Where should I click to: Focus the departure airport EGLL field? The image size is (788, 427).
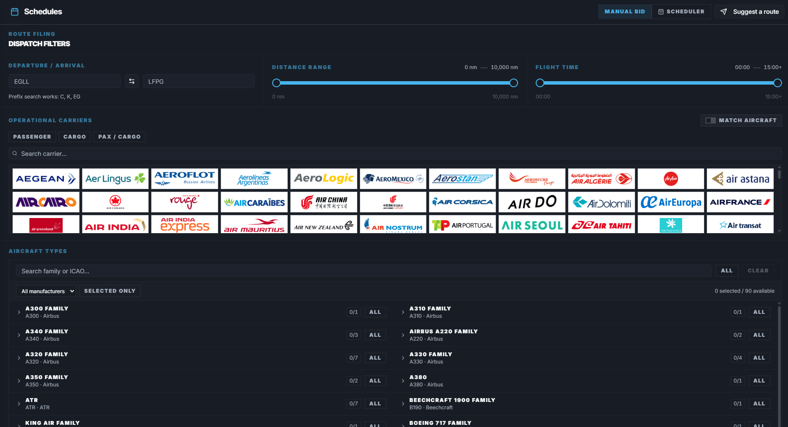pos(64,81)
